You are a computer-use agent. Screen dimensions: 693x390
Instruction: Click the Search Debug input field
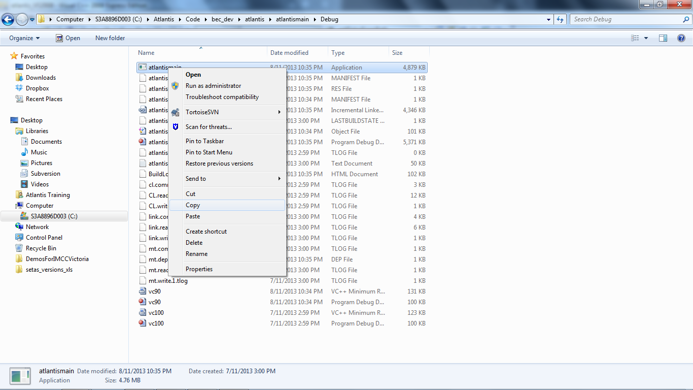[x=627, y=19]
